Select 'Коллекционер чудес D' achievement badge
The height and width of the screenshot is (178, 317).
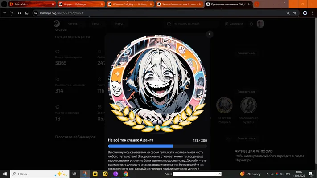click(x=248, y=111)
